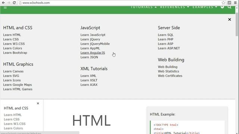Open Learn AppML tutorial link
Image resolution: width=239 pixels, height=134 pixels.
click(x=90, y=48)
